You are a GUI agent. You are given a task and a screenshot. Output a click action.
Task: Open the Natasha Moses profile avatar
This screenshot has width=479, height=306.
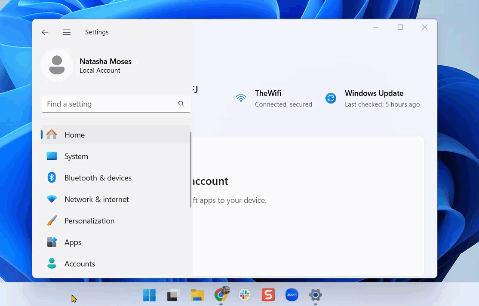(57, 65)
